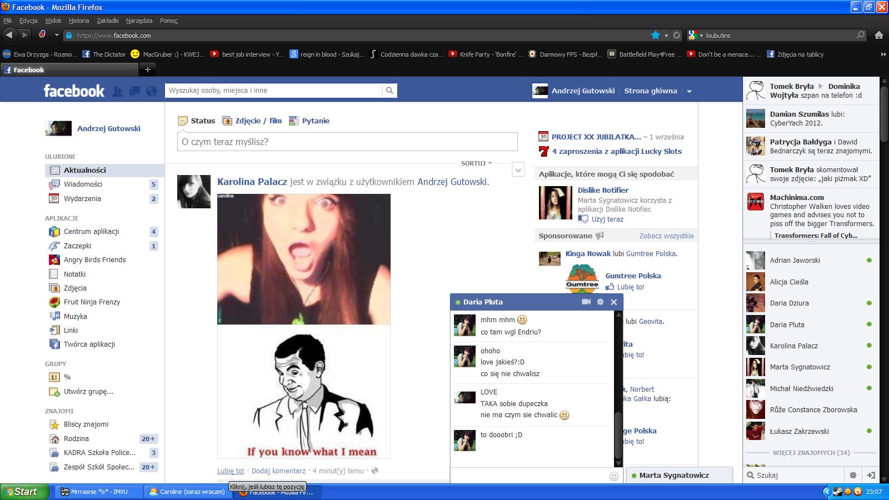The height and width of the screenshot is (500, 889).
Task: Click status box O czym teraz myślisz?
Action: 347,142
